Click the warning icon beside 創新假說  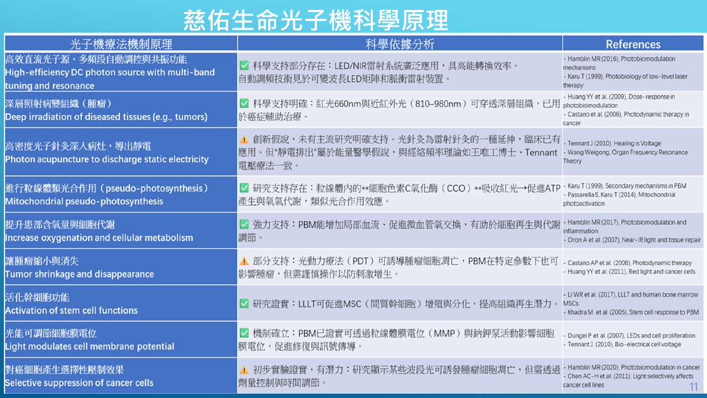pos(244,139)
